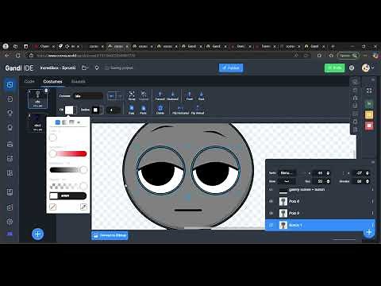Screen dimensions: 381x286
Task: Reload the browser page
Action: point(18,56)
